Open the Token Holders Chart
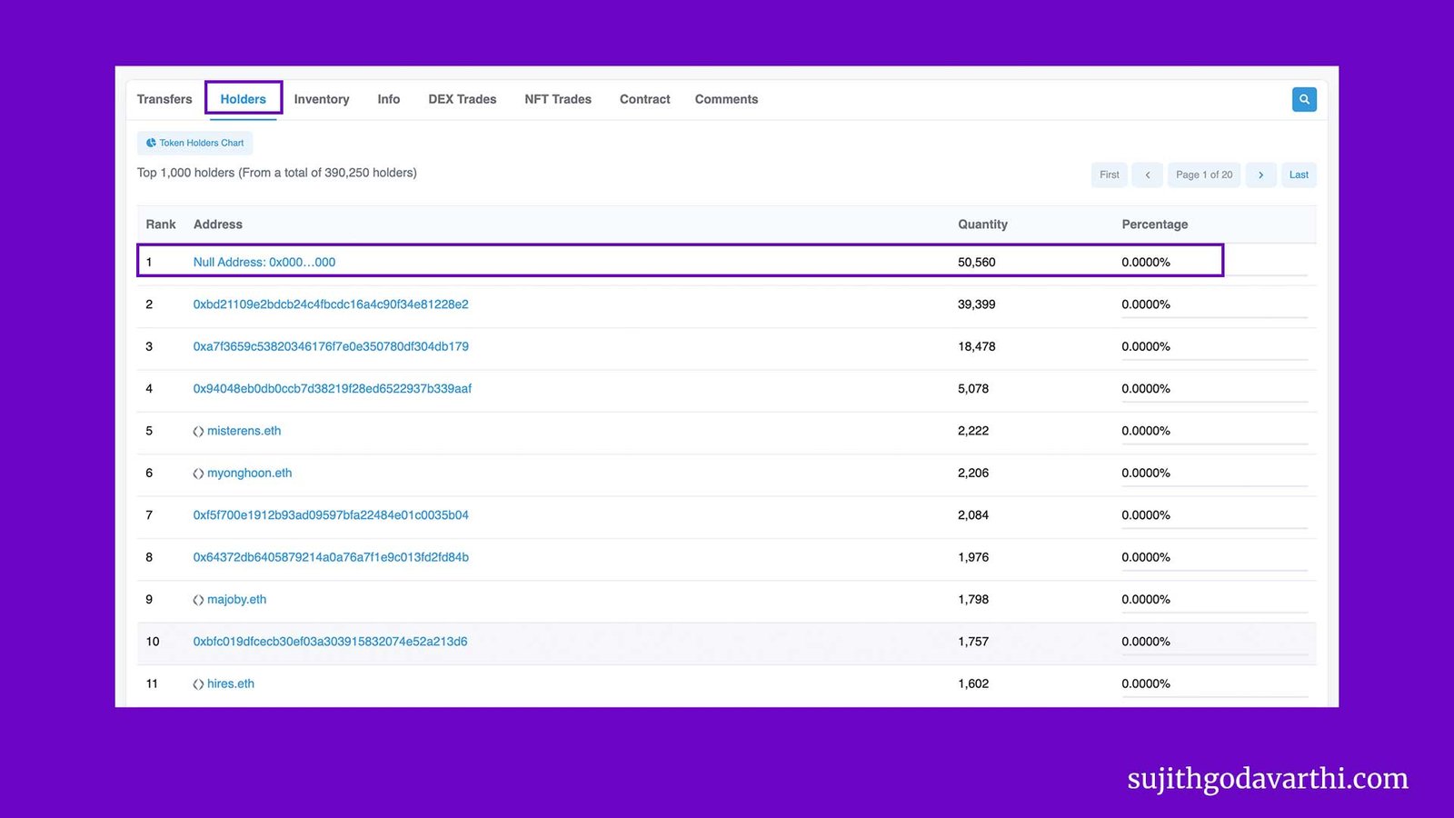The image size is (1454, 818). (194, 143)
